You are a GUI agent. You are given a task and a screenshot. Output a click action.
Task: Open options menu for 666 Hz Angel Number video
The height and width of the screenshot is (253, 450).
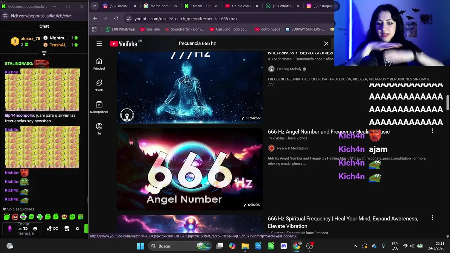pos(432,131)
